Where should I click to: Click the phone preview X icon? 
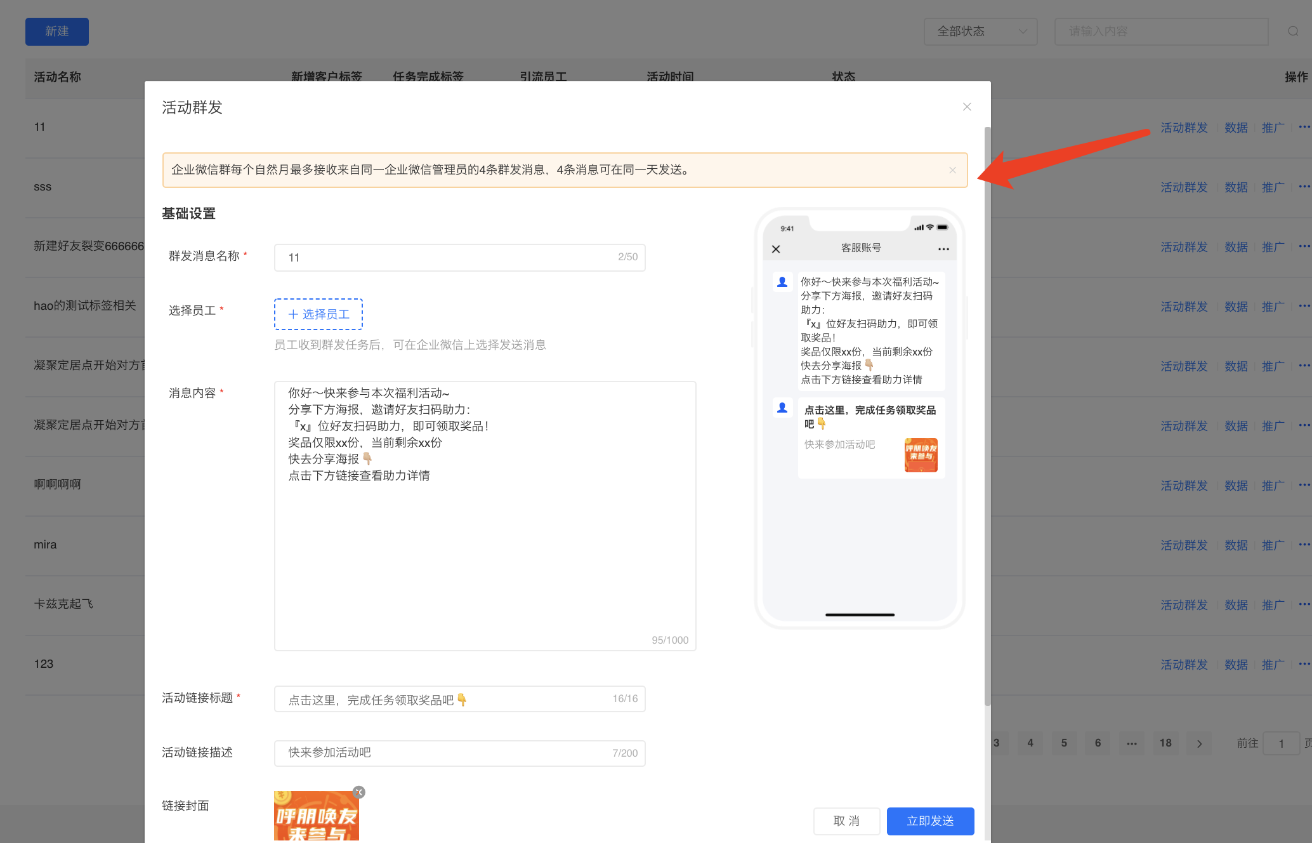click(x=776, y=249)
